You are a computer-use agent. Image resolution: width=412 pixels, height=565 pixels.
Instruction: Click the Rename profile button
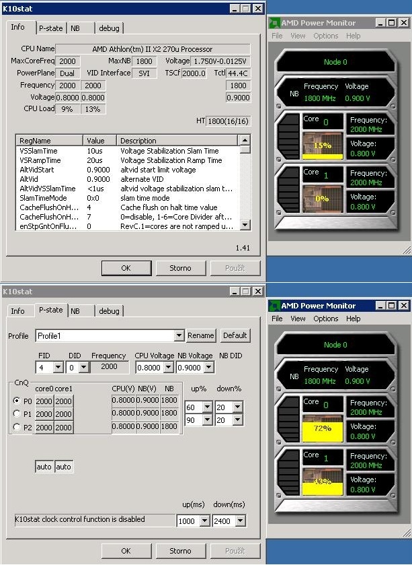200,335
